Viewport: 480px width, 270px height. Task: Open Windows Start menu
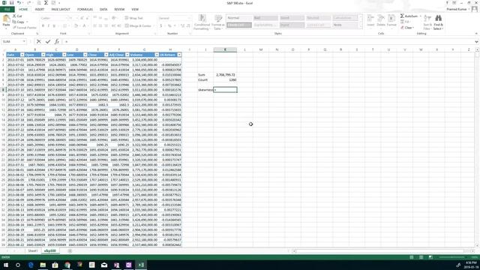(x=6, y=265)
